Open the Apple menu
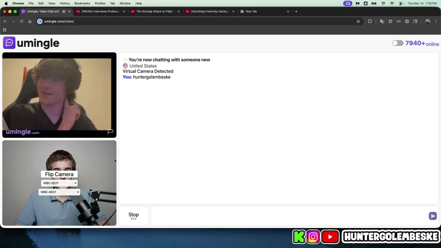 (x=6, y=3)
